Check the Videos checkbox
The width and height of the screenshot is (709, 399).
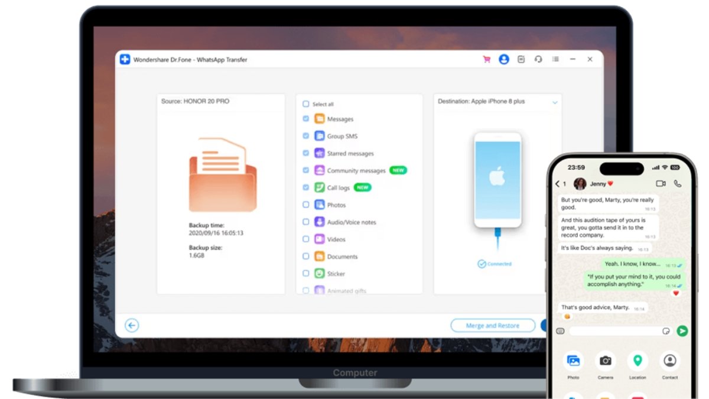[306, 239]
